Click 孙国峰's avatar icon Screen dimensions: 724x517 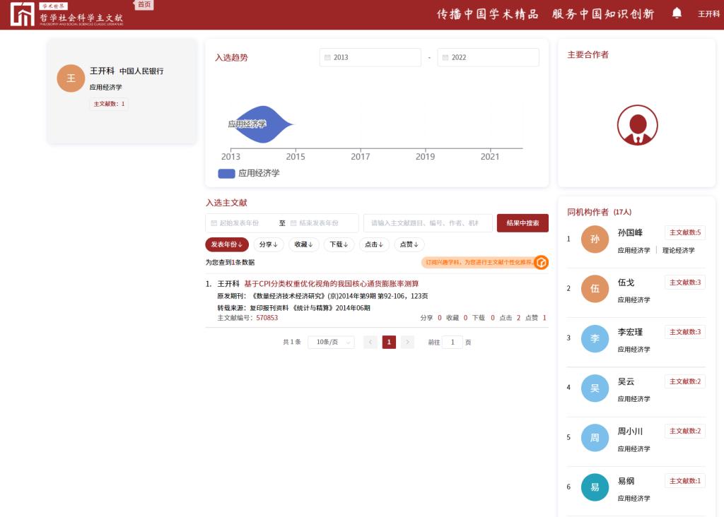point(595,239)
